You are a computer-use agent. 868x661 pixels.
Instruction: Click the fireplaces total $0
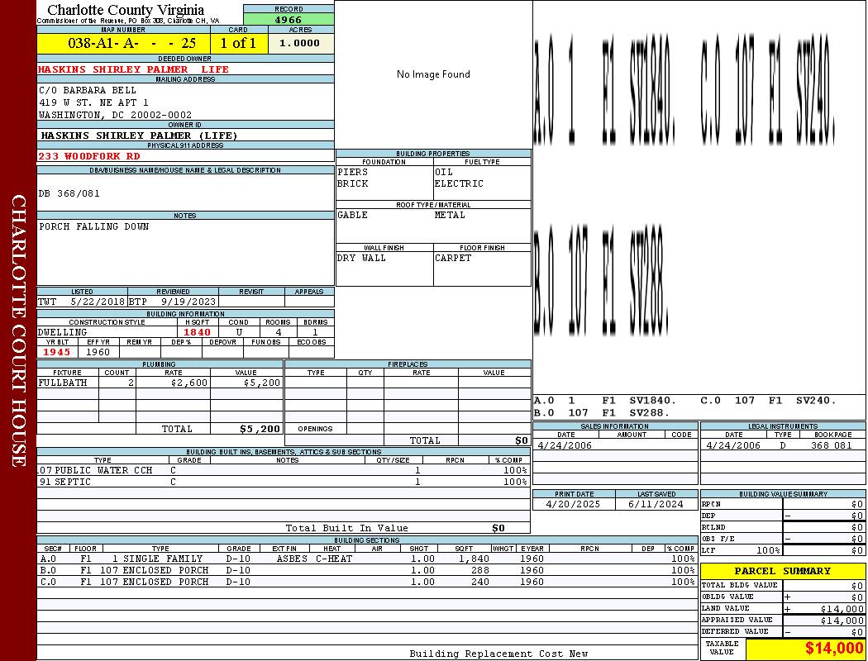point(522,441)
